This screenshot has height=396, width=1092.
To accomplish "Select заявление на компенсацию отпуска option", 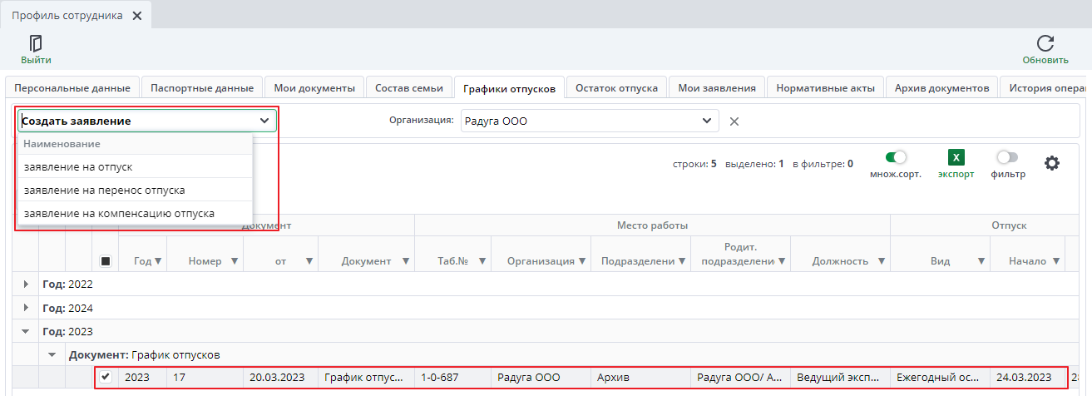I will coord(135,213).
